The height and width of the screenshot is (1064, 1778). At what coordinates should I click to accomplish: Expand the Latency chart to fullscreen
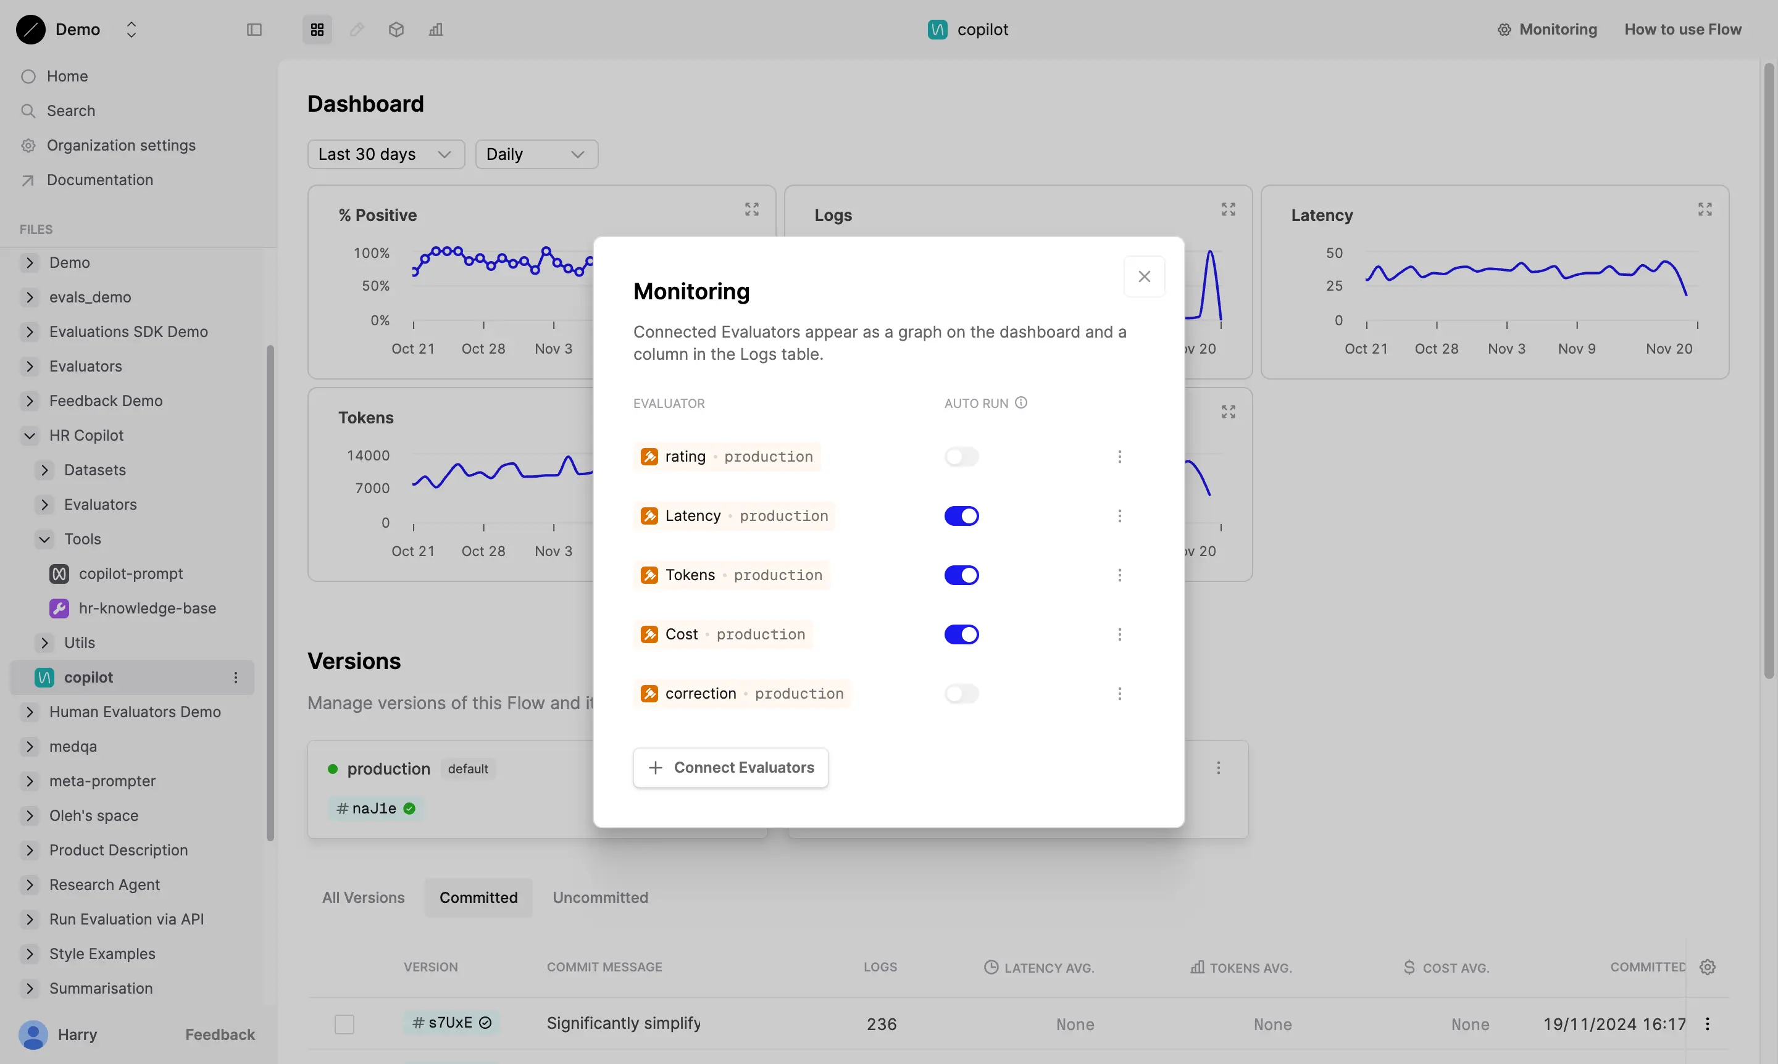[x=1706, y=209]
